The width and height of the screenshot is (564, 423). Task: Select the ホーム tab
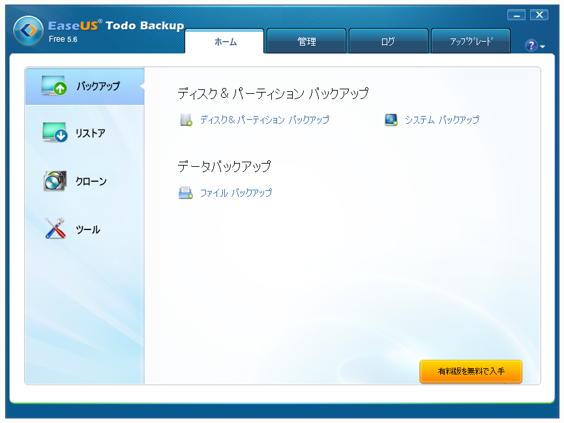click(224, 40)
